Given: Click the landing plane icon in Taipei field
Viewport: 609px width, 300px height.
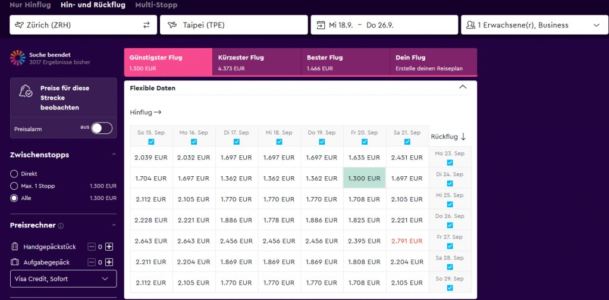Looking at the screenshot, I should (x=172, y=25).
